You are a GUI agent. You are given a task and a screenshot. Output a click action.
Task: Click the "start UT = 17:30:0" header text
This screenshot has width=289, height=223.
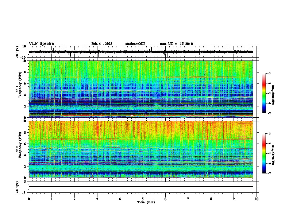(176, 44)
